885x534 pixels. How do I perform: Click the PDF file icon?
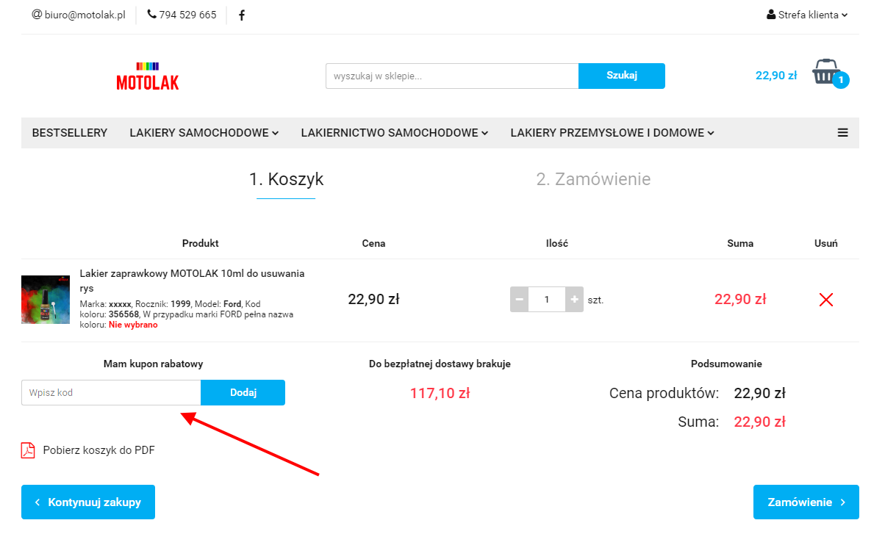point(28,450)
